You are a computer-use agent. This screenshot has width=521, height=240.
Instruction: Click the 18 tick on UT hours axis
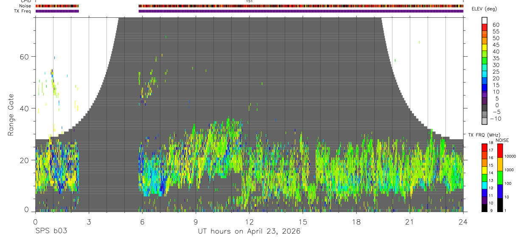pos(356,221)
